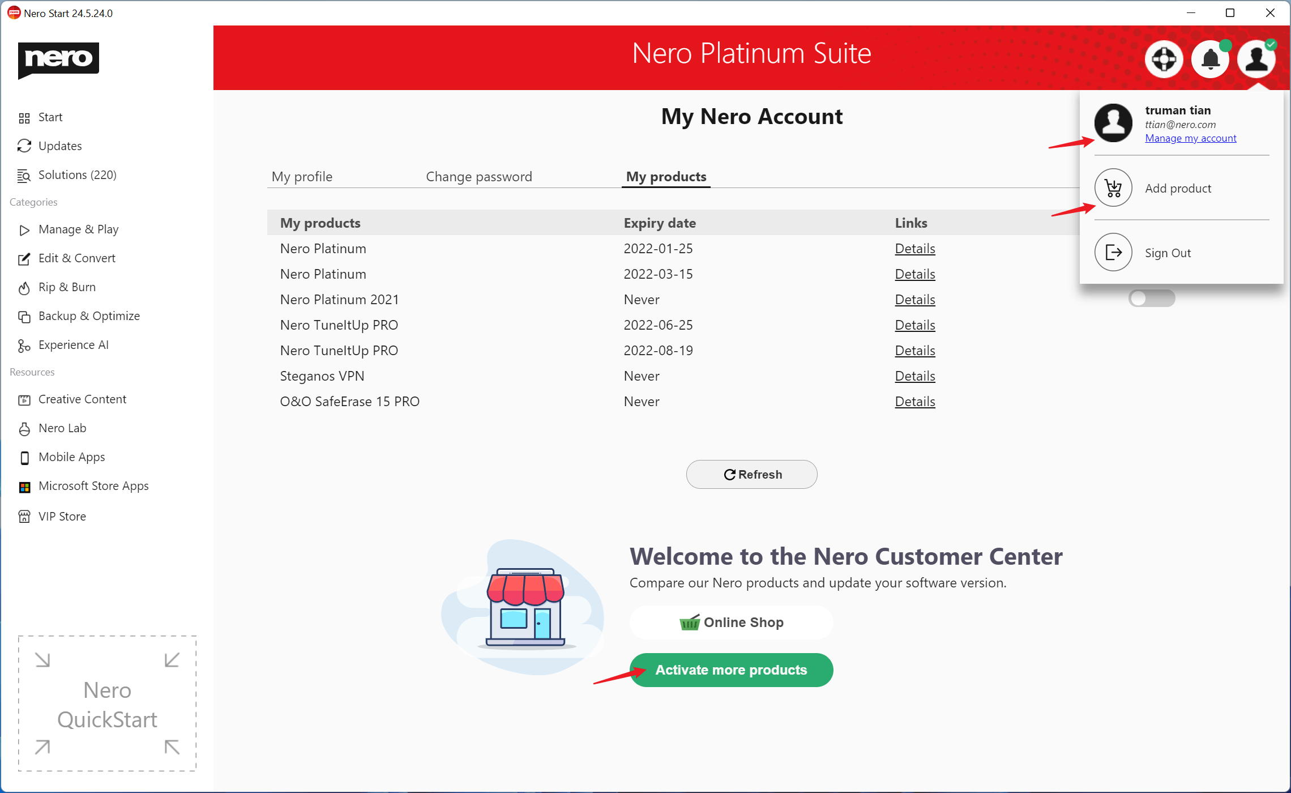1291x793 pixels.
Task: Click the Nero logo in sidebar
Action: 58,59
